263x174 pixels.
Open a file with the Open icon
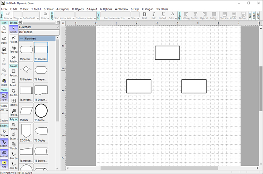4,40
